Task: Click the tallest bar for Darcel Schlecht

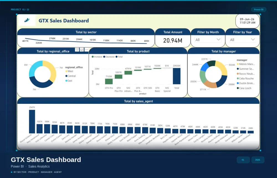Action: [32, 122]
